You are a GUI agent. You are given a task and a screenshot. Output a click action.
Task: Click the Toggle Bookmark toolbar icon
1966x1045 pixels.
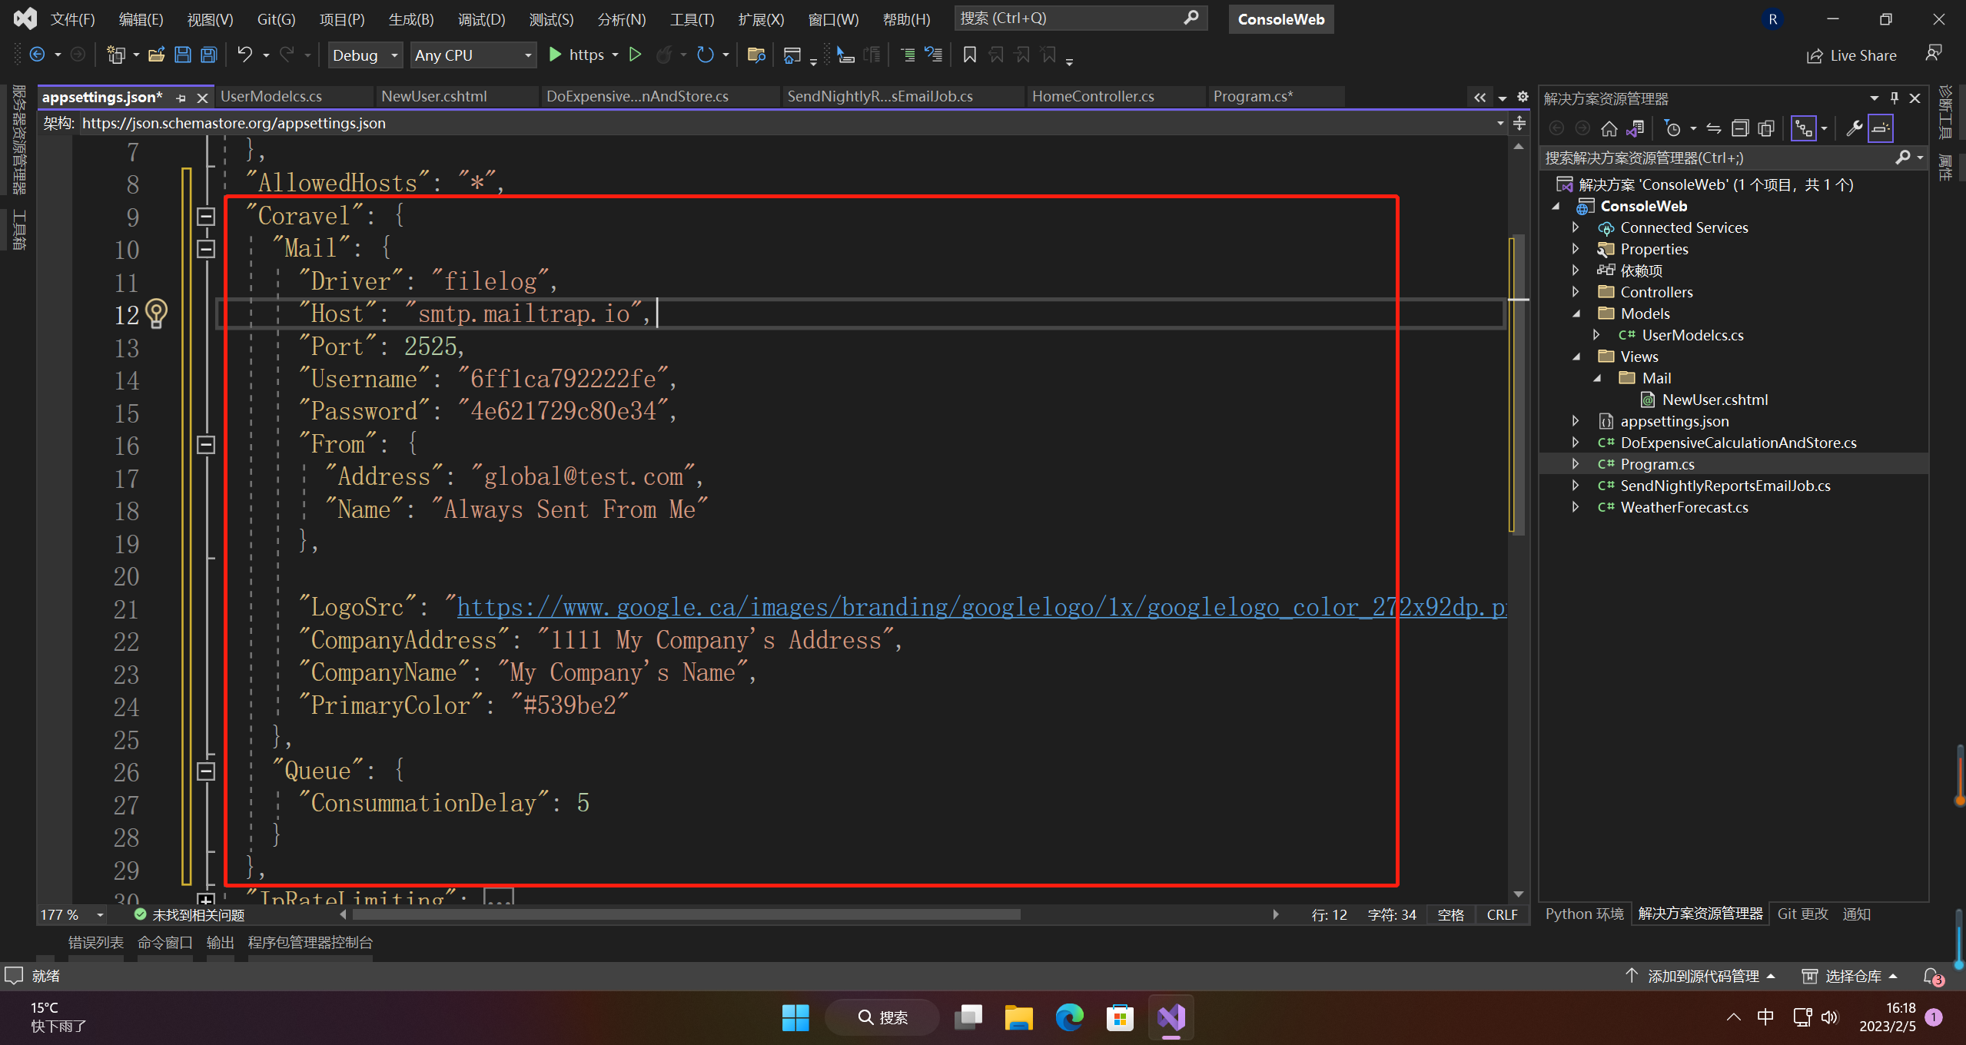[x=969, y=55]
